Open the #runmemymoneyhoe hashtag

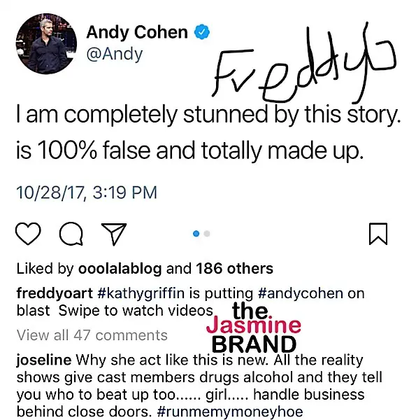pyautogui.click(x=230, y=412)
